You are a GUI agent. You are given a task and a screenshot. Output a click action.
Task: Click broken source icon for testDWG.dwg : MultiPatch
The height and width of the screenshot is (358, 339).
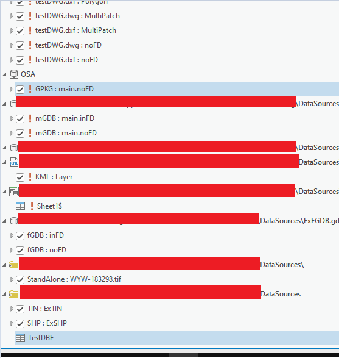(30, 16)
